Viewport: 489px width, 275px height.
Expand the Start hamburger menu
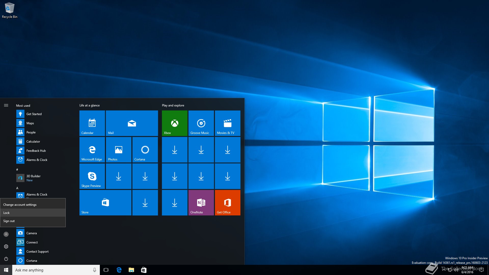click(6, 105)
